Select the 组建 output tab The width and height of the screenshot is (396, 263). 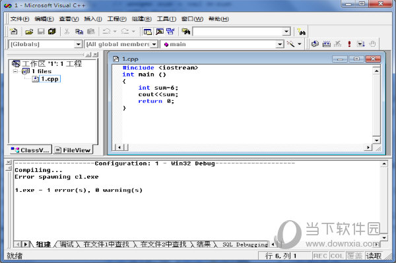pos(43,244)
